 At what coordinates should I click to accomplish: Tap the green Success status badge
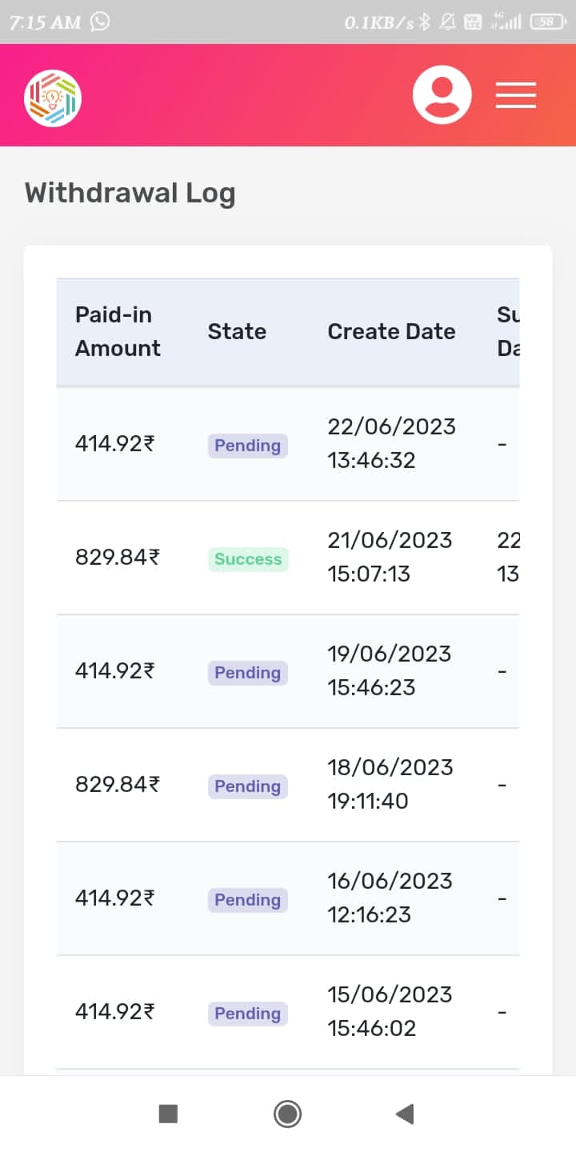(x=248, y=559)
